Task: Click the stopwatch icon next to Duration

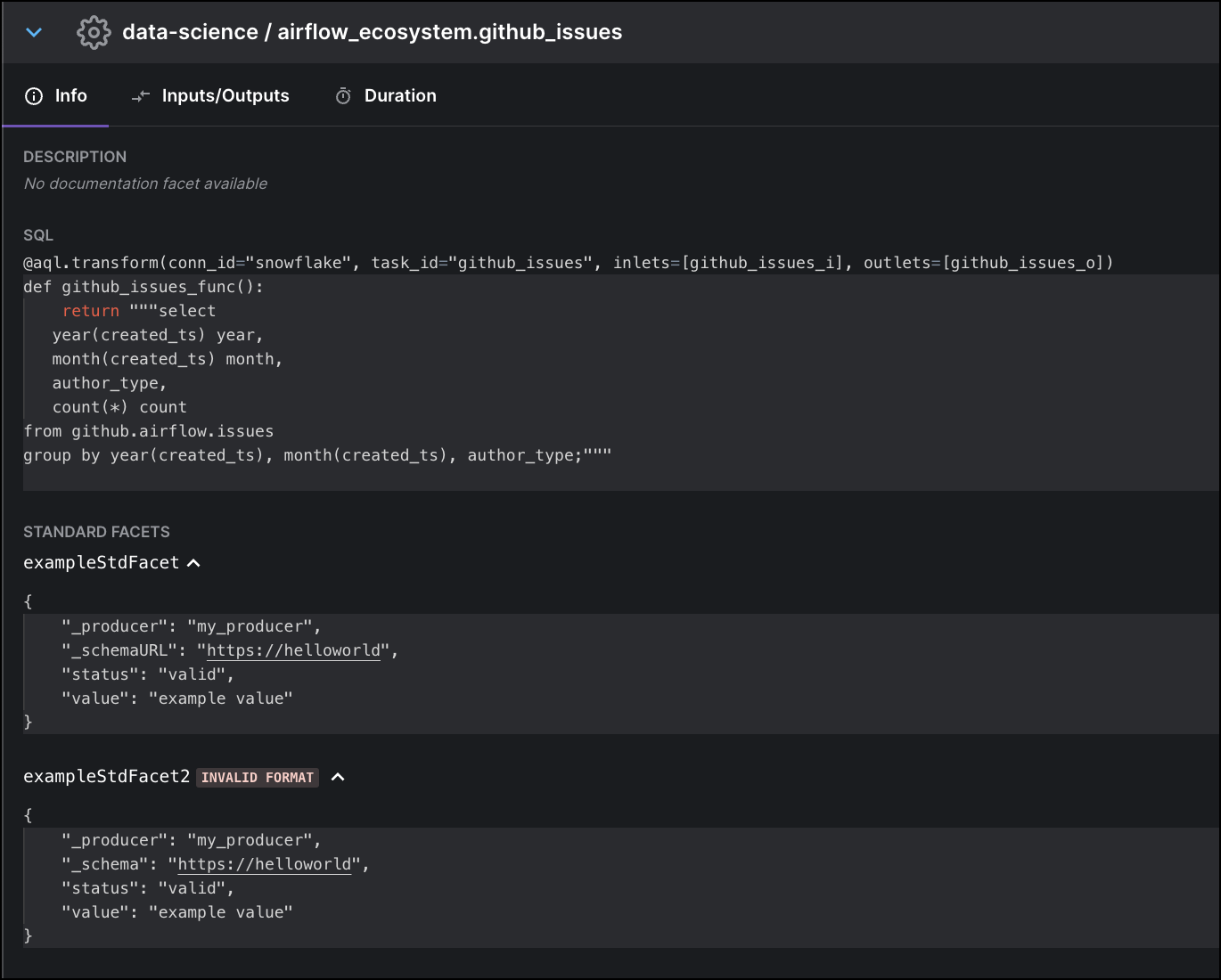Action: 342,95
